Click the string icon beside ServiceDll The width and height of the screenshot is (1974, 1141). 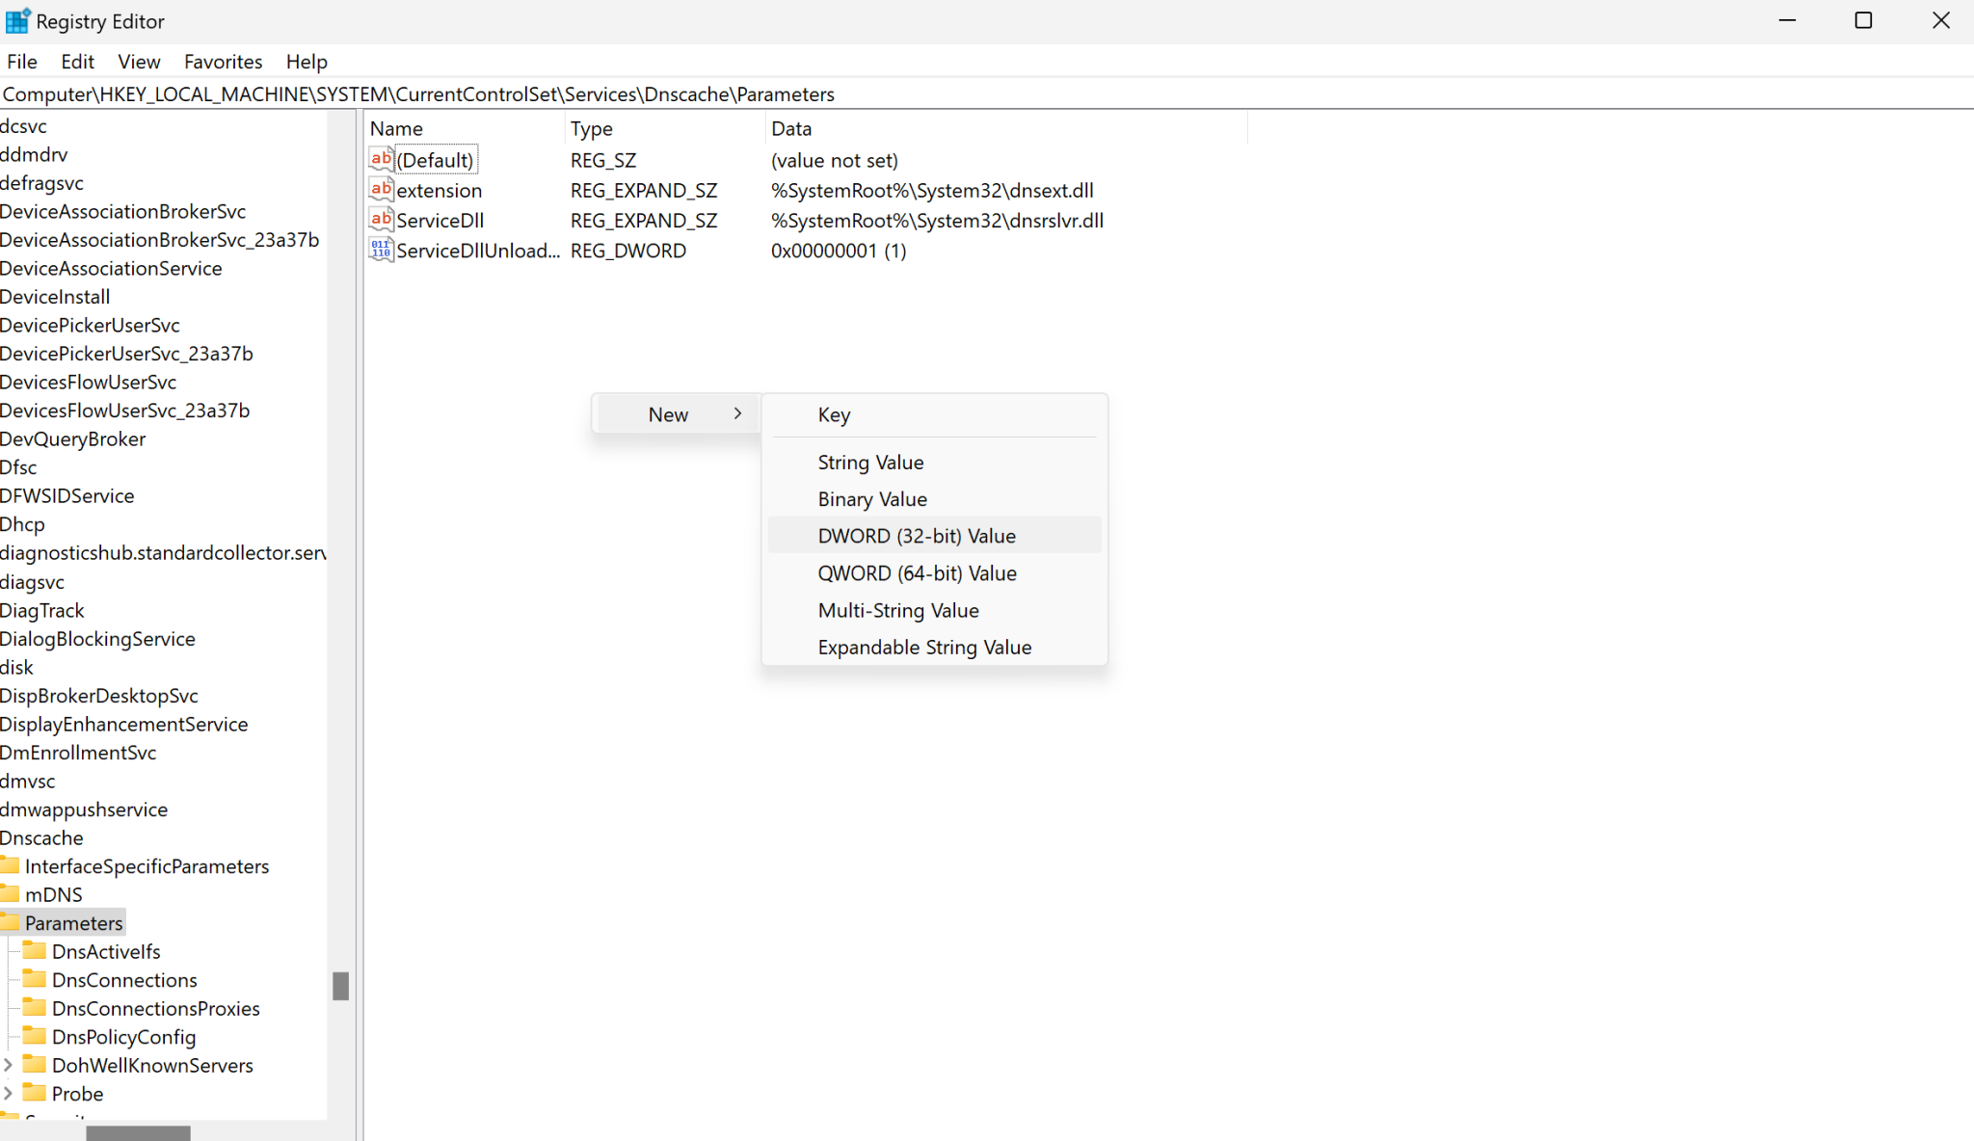[380, 219]
